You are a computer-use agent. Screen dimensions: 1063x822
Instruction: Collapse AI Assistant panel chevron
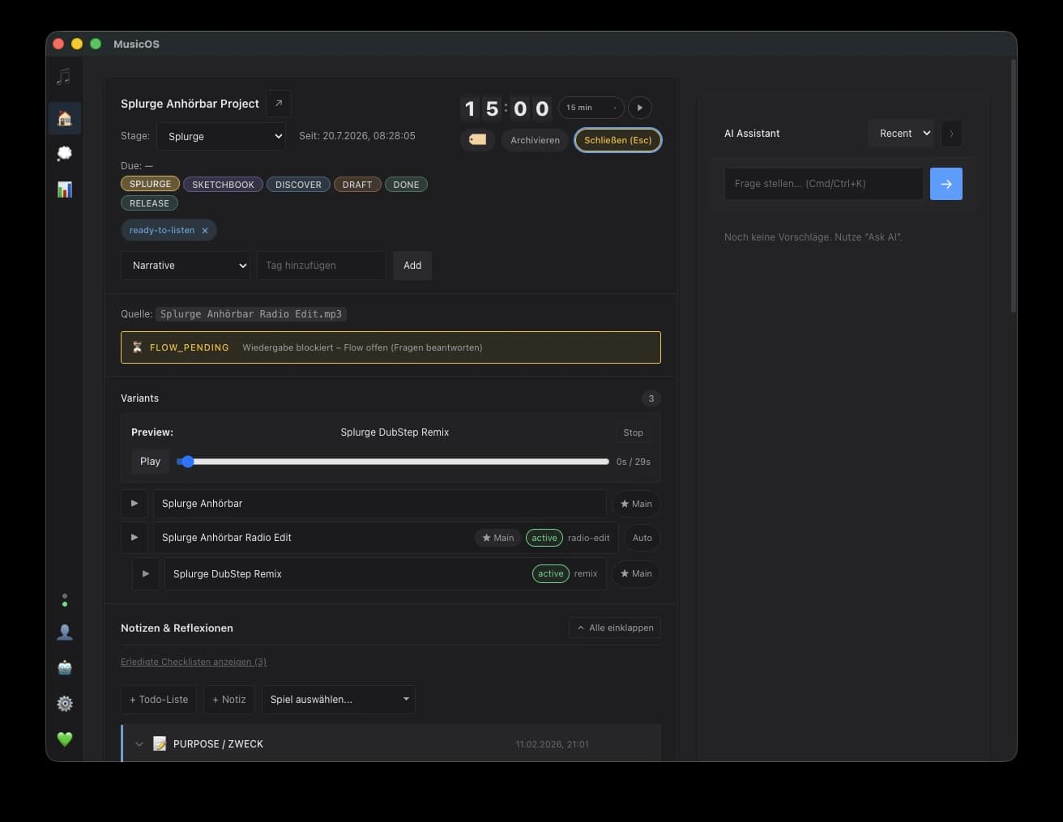tap(951, 134)
